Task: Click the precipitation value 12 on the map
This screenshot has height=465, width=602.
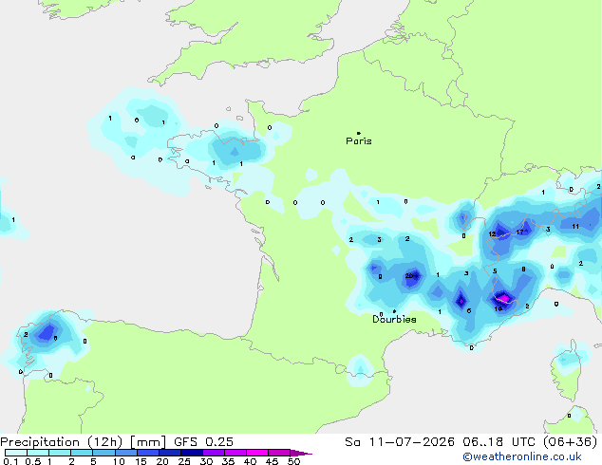Action: [x=492, y=234]
